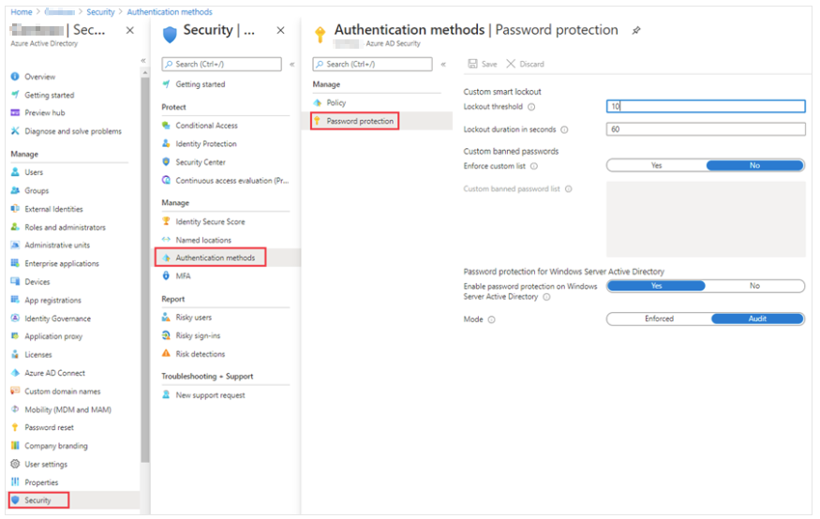The width and height of the screenshot is (820, 519).
Task: Open Conditional Access in Security menu
Action: [206, 126]
